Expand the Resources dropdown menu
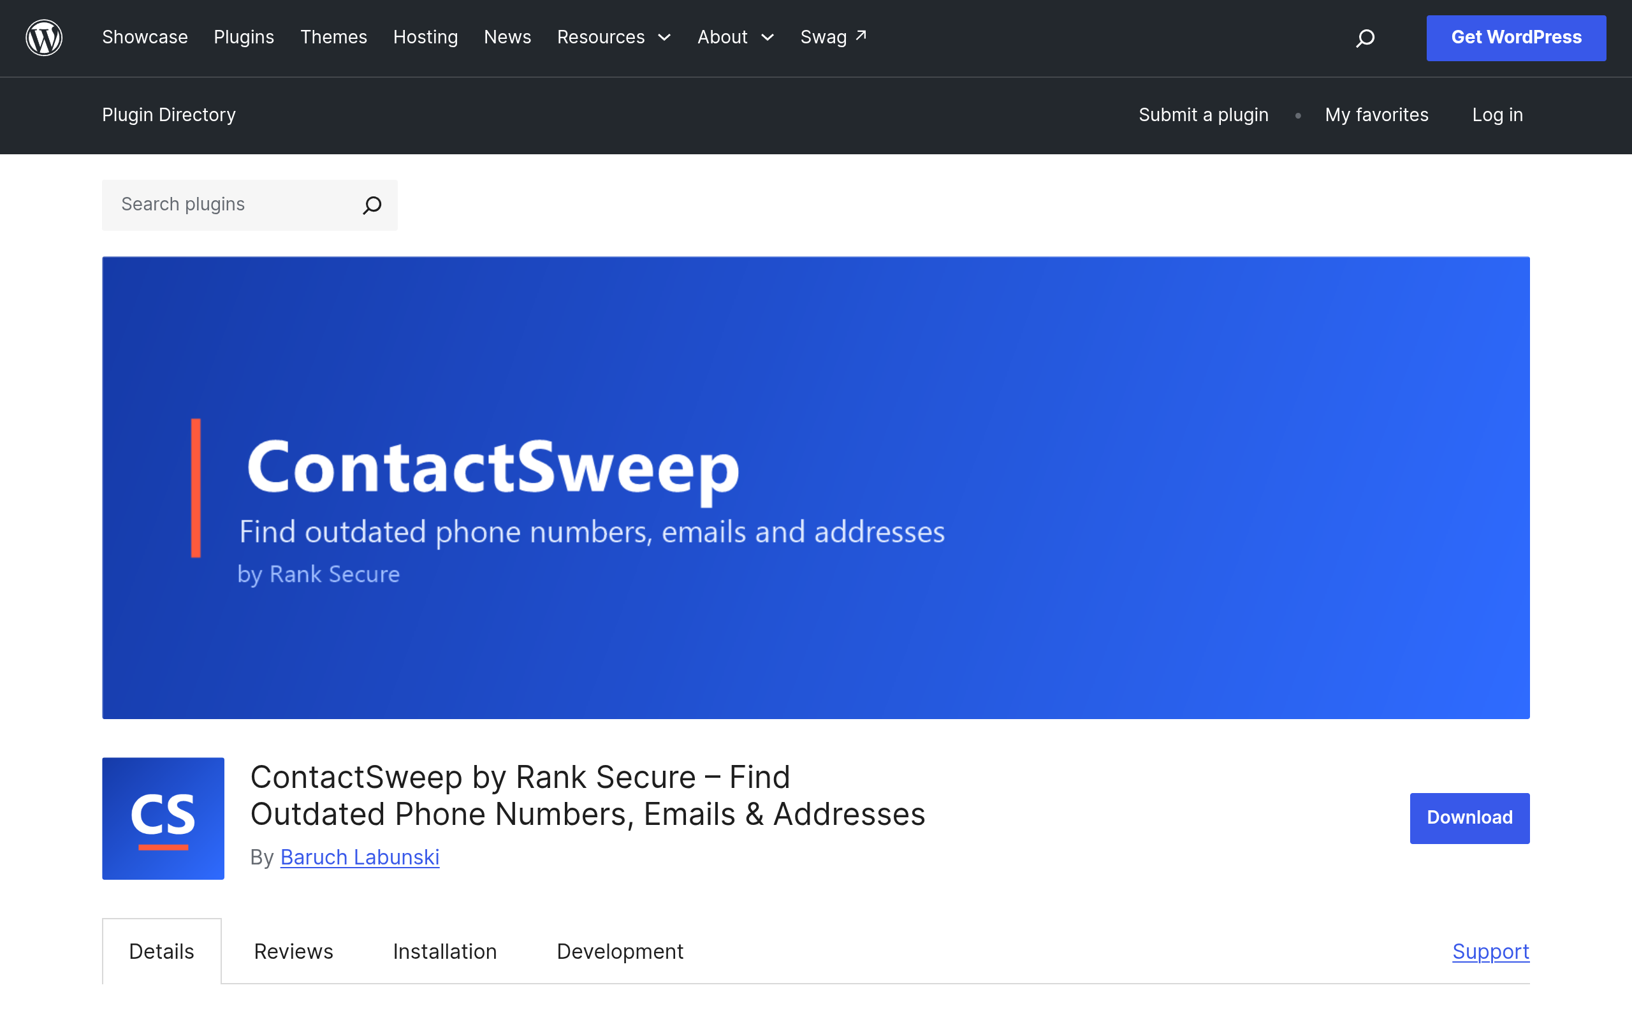The image size is (1632, 1020). pyautogui.click(x=615, y=37)
